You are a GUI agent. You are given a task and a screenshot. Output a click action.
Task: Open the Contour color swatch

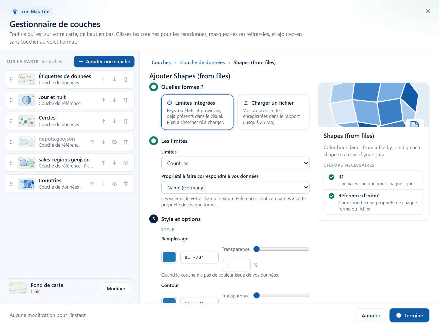[169, 300]
